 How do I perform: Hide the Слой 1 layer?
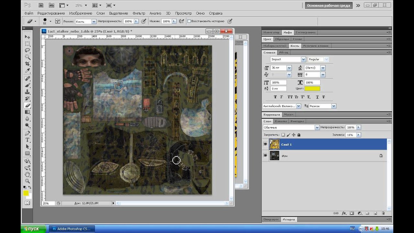click(266, 144)
